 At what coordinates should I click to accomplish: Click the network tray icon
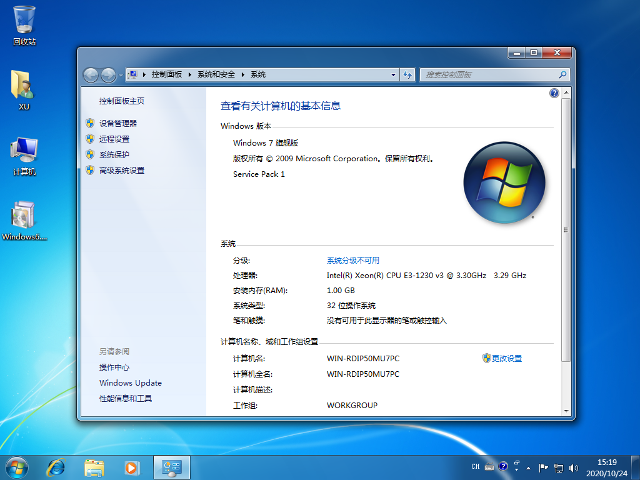[558, 467]
